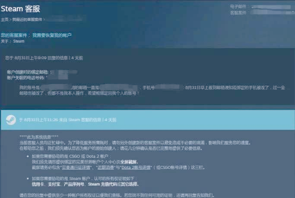Viewport: 295px width, 198px height.
Task: Click the bullet about CSGO 或 Dota 2 帐户
Action: pos(71,156)
